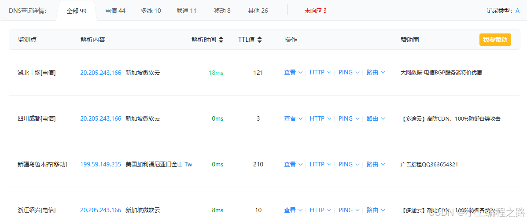This screenshot has height=221, width=527.
Task: Sort by 解析时间 using the sort arrows
Action: [221, 40]
